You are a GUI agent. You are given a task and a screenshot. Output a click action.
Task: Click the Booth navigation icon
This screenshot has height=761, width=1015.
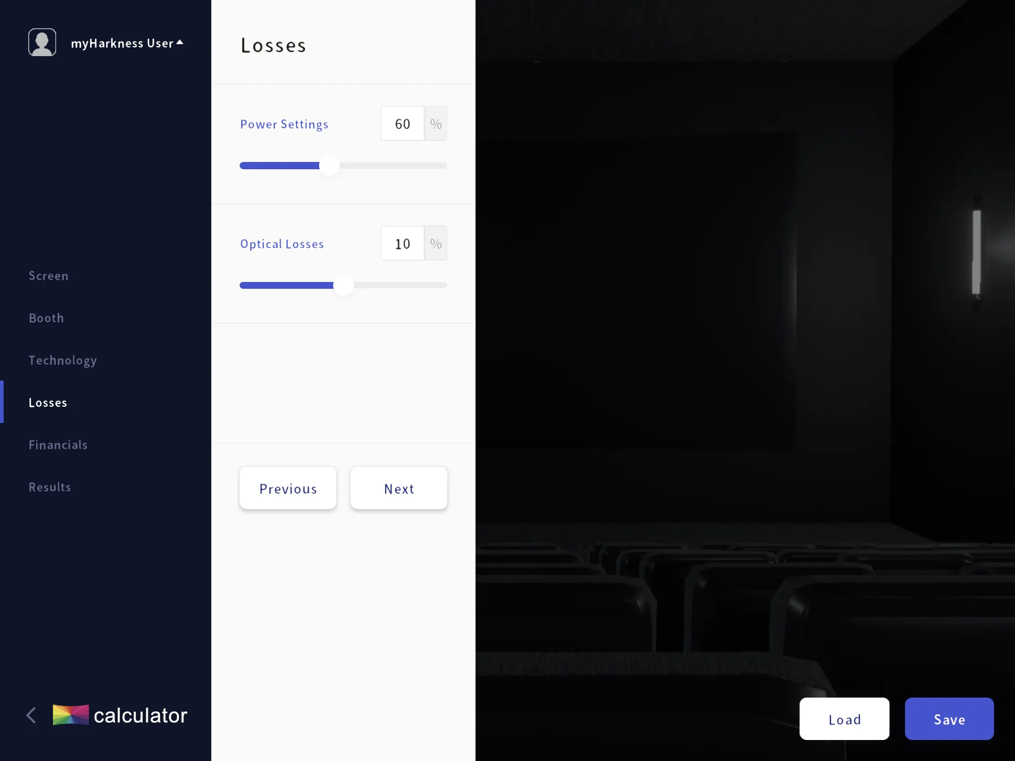point(47,318)
